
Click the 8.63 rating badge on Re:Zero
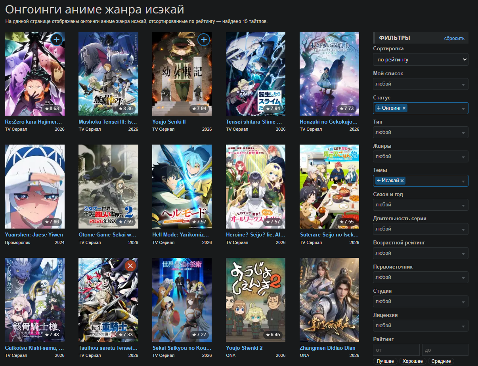click(52, 109)
